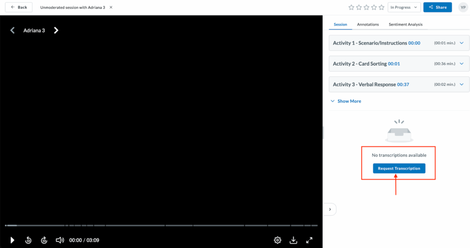The image size is (470, 248).
Task: Download the session recording
Action: pyautogui.click(x=293, y=240)
